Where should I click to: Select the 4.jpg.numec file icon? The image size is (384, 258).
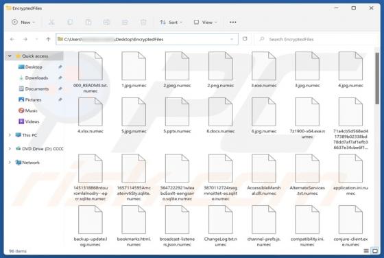(350, 66)
